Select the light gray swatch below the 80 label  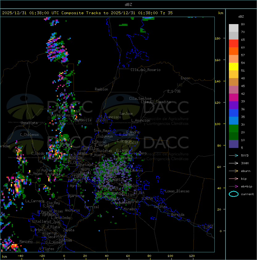234,28
